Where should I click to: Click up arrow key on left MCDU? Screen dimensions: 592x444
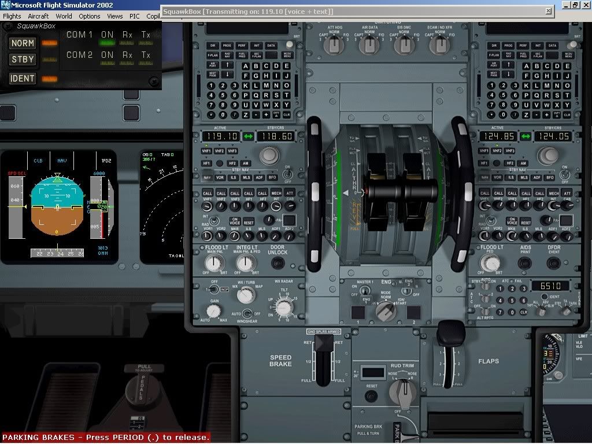[227, 65]
